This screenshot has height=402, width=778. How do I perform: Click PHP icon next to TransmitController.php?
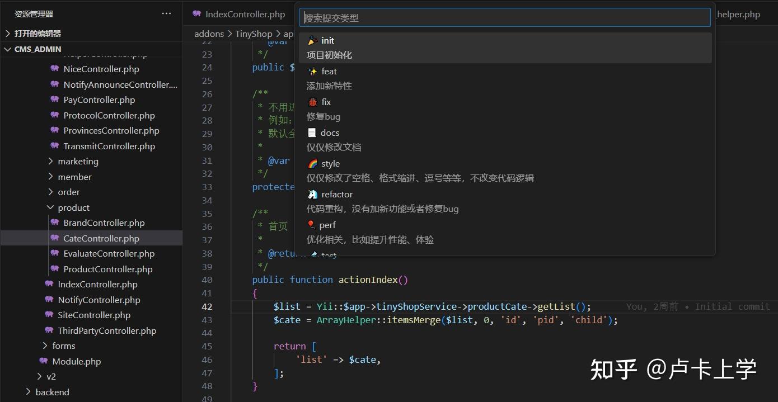(54, 146)
